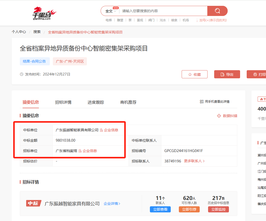This screenshot has width=266, height=221.
Task: Click the 打印 print button
Action: [257, 74]
